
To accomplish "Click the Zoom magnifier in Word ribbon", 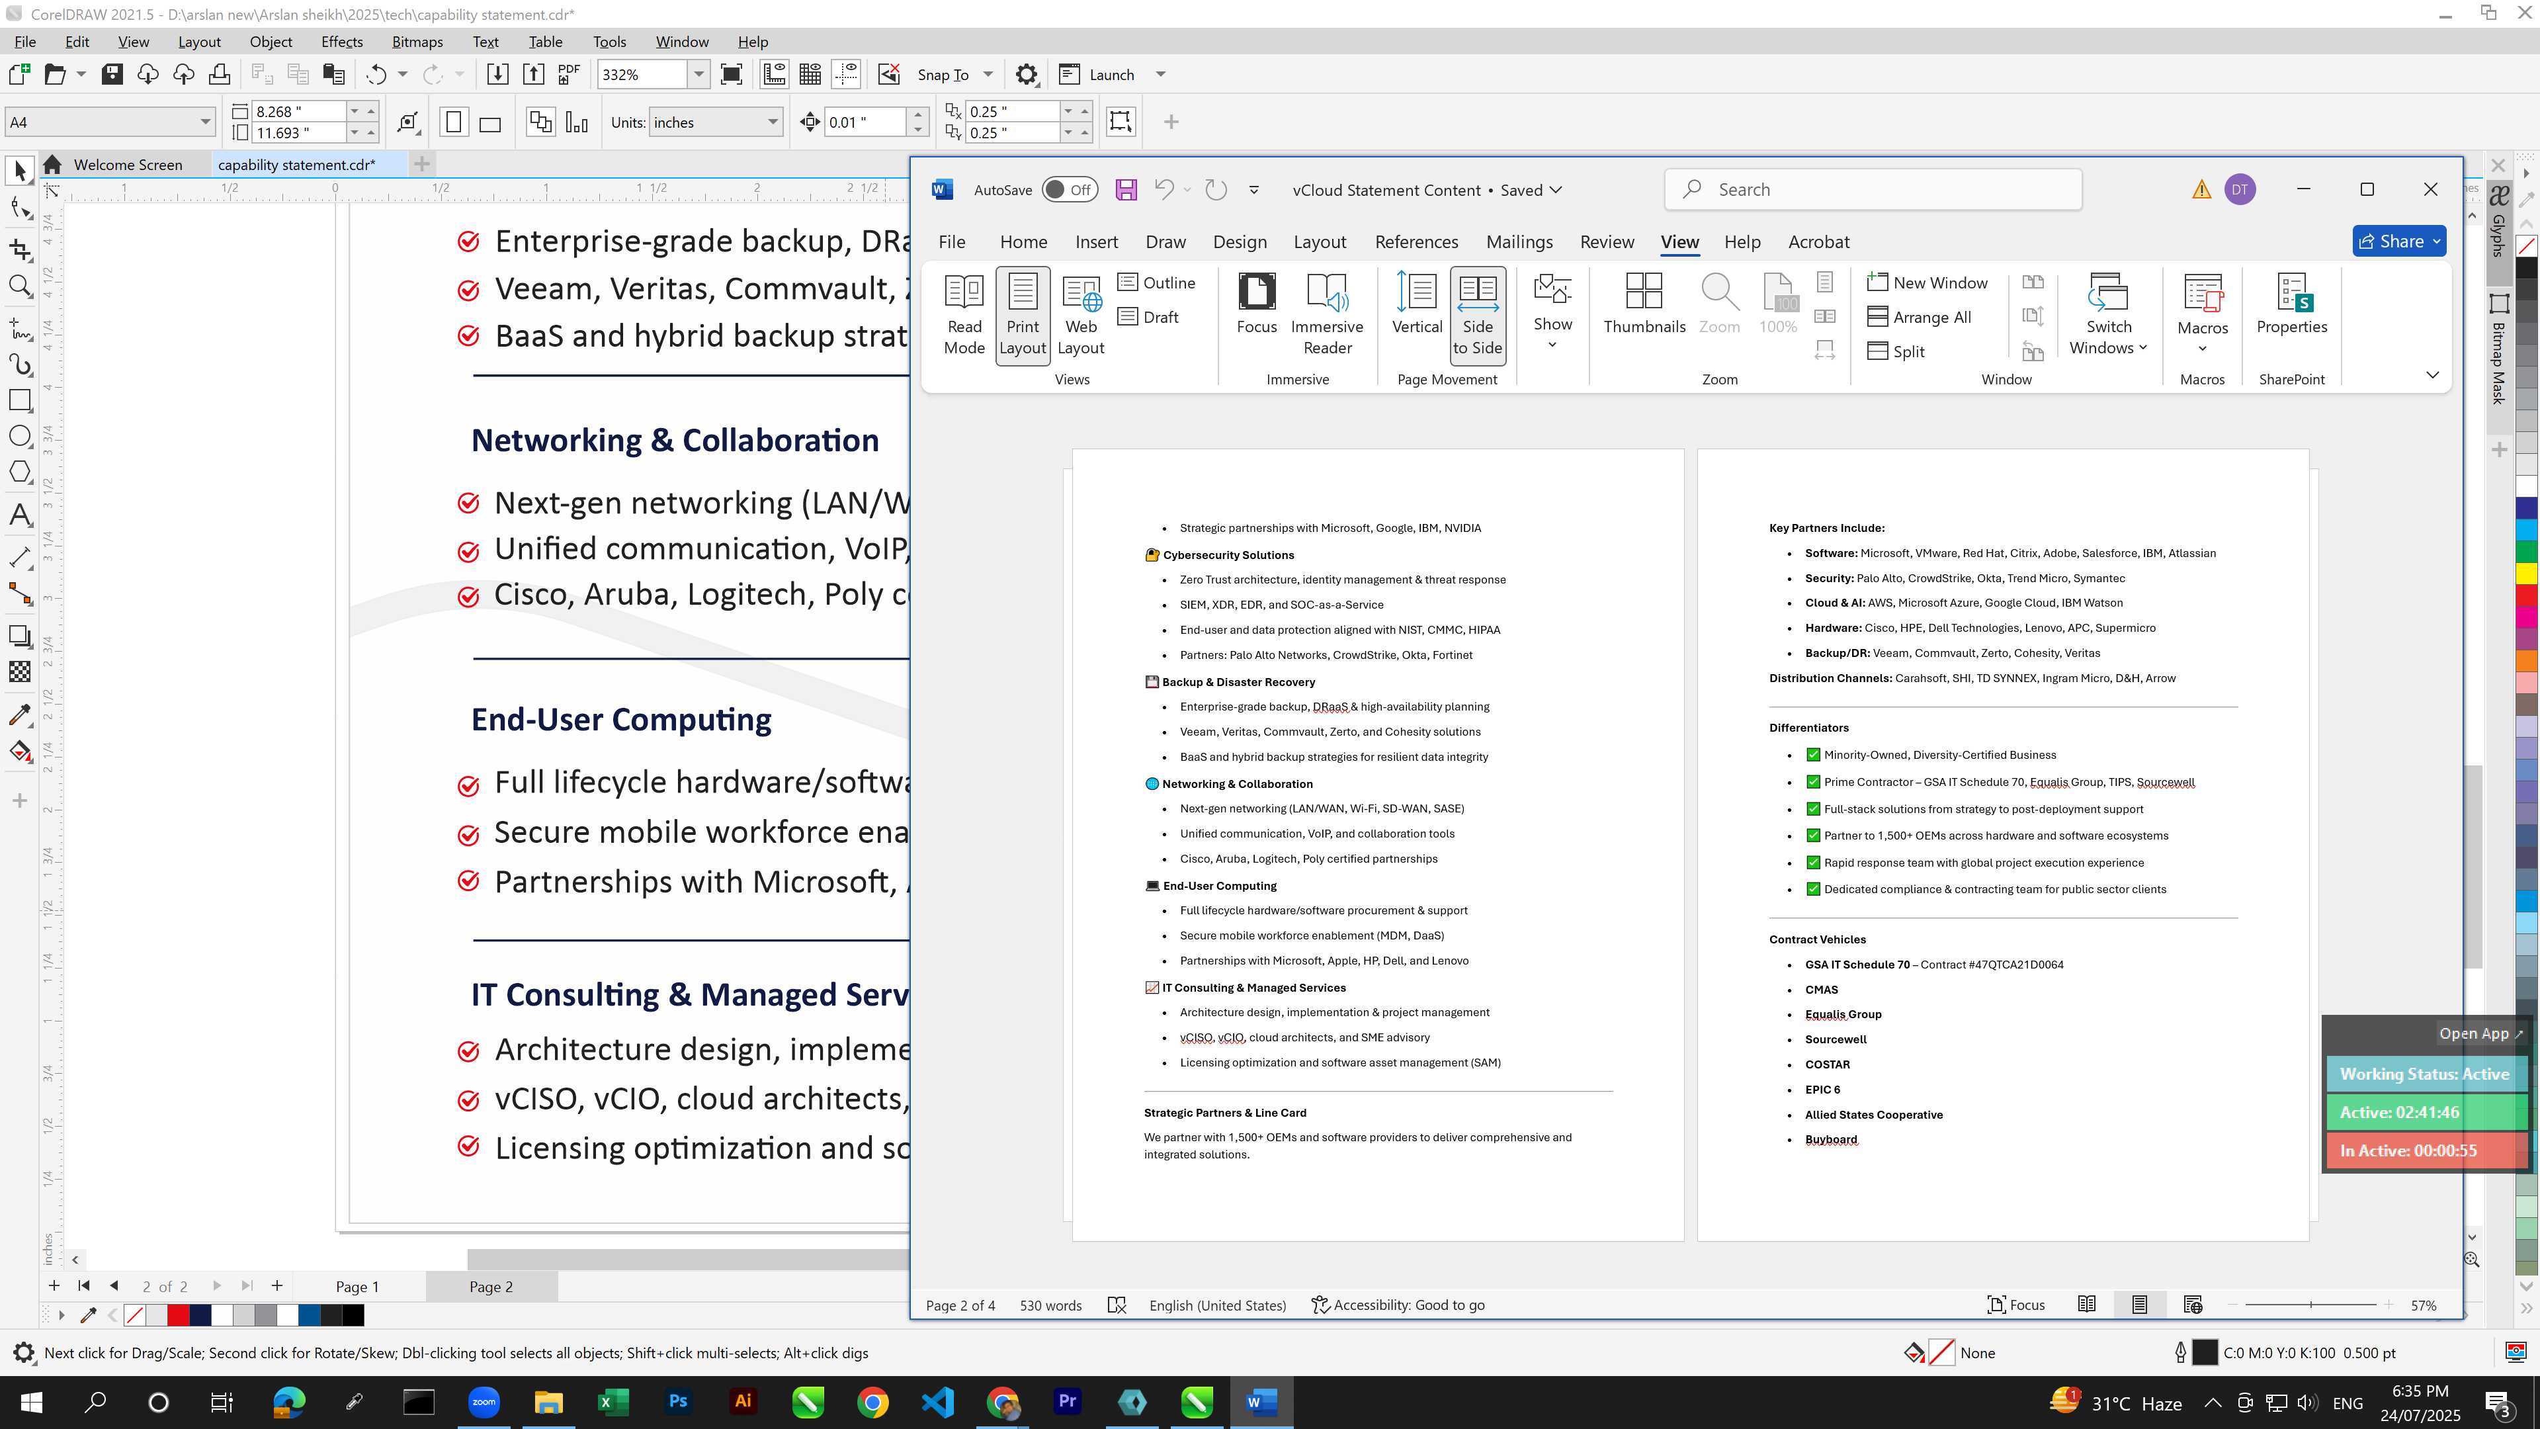I will pyautogui.click(x=1718, y=305).
